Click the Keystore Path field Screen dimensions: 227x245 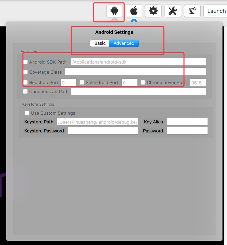coord(97,122)
